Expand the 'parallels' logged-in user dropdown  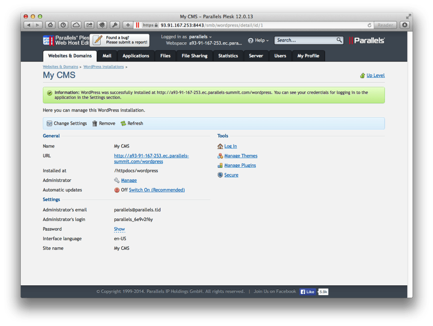(201, 37)
